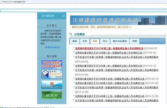This screenshot has width=167, height=108.
Task: Switch to the 政策 tab
Action: 75,41
